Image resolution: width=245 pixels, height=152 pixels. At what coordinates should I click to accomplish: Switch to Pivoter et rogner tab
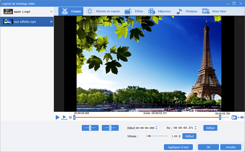[103, 11]
